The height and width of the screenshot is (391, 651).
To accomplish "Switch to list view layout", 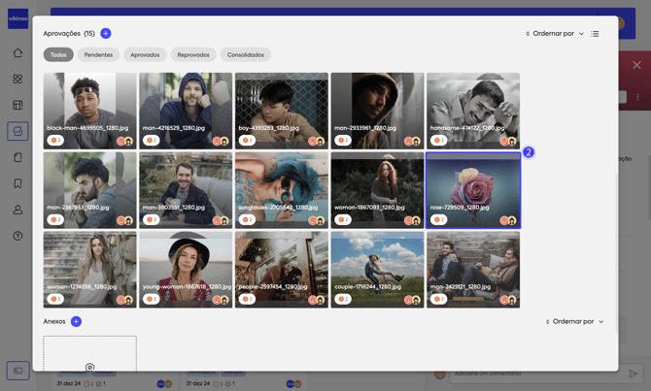I will (x=596, y=34).
